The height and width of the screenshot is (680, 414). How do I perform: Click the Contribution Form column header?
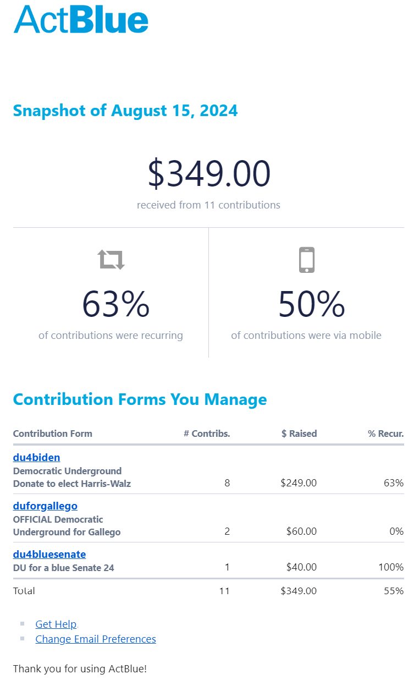[x=53, y=434]
